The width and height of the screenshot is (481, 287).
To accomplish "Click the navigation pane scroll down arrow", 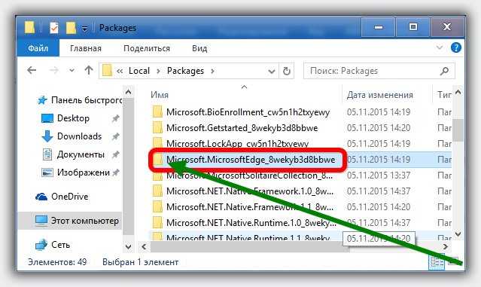I will point(129,246).
